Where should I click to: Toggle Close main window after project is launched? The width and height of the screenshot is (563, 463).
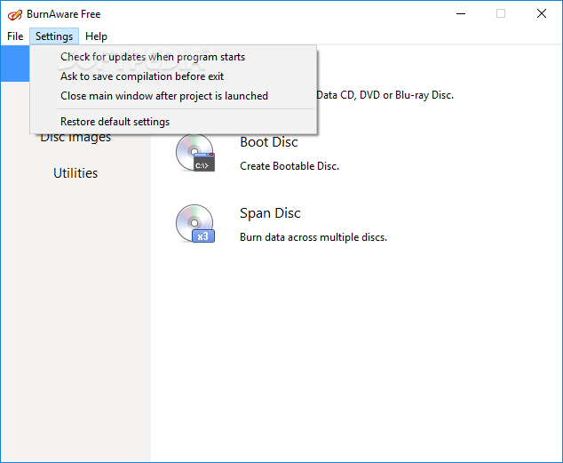click(173, 96)
